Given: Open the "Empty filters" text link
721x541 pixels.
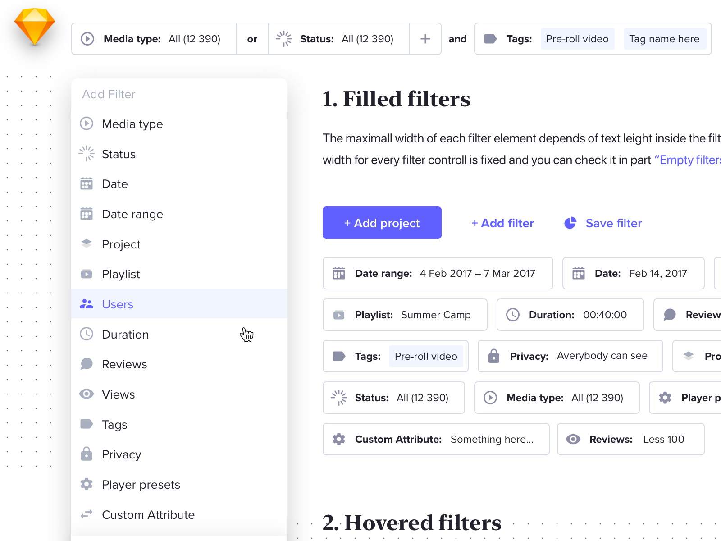Looking at the screenshot, I should pyautogui.click(x=689, y=160).
